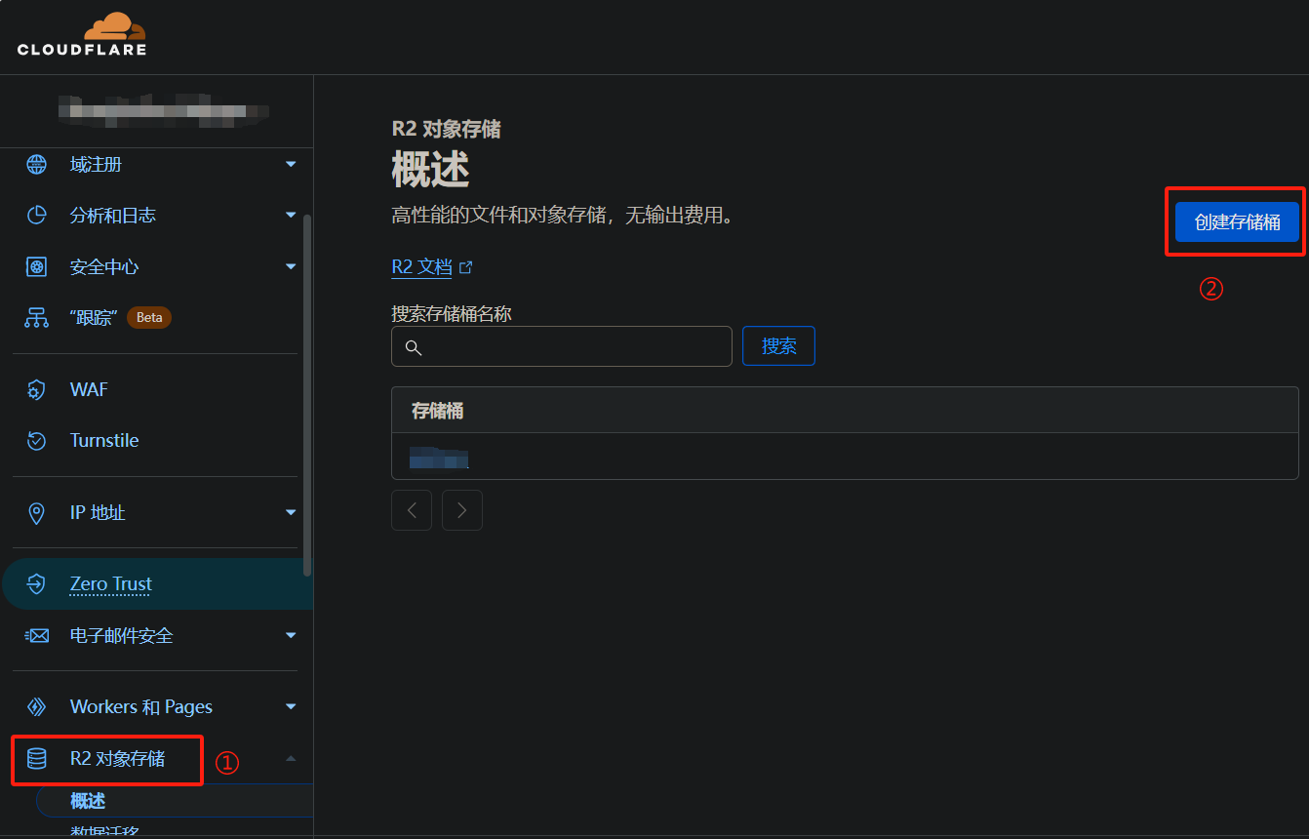1309x839 pixels.
Task: Click the IP 地址 location pin icon
Action: [36, 513]
